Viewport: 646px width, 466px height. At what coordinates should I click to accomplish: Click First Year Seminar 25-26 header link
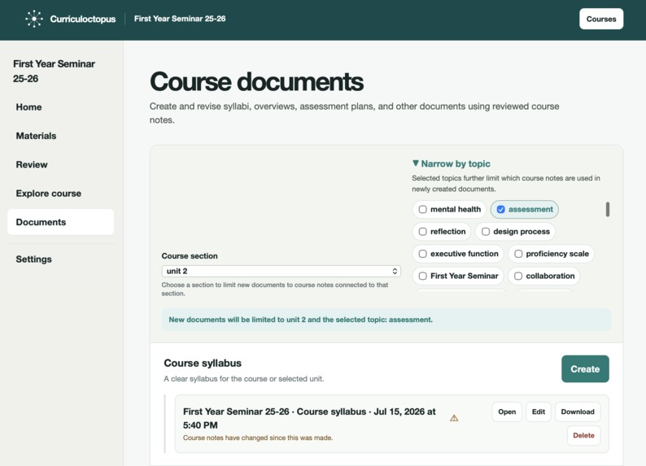tap(180, 19)
